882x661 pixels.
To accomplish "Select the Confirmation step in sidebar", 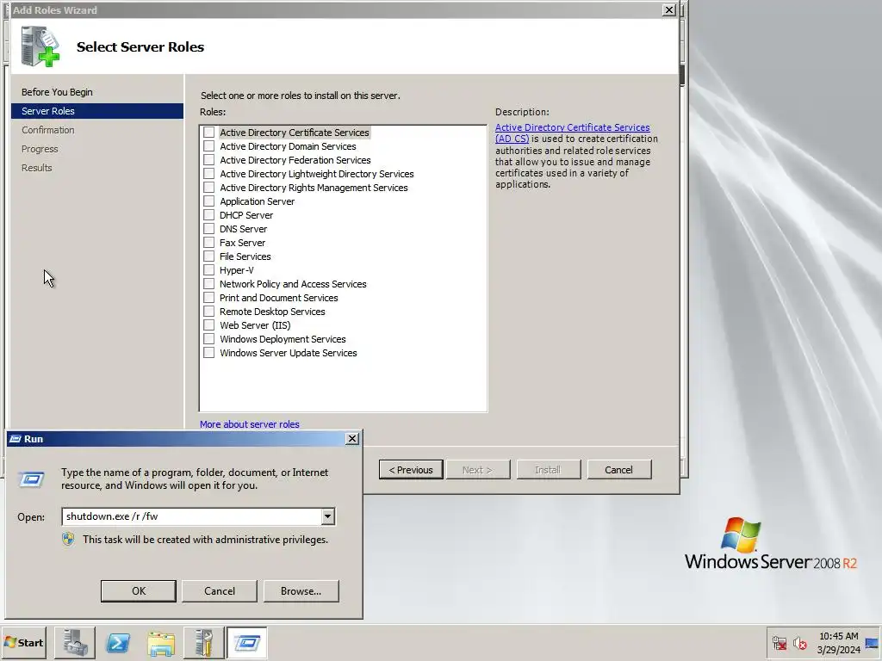I will pos(48,130).
